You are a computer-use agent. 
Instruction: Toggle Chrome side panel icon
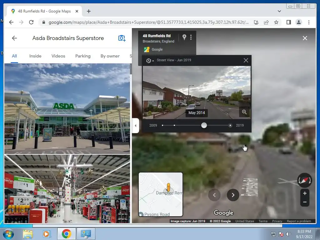pos(288,22)
